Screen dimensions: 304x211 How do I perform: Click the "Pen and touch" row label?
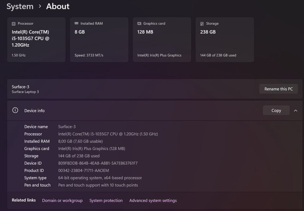tap(37, 185)
